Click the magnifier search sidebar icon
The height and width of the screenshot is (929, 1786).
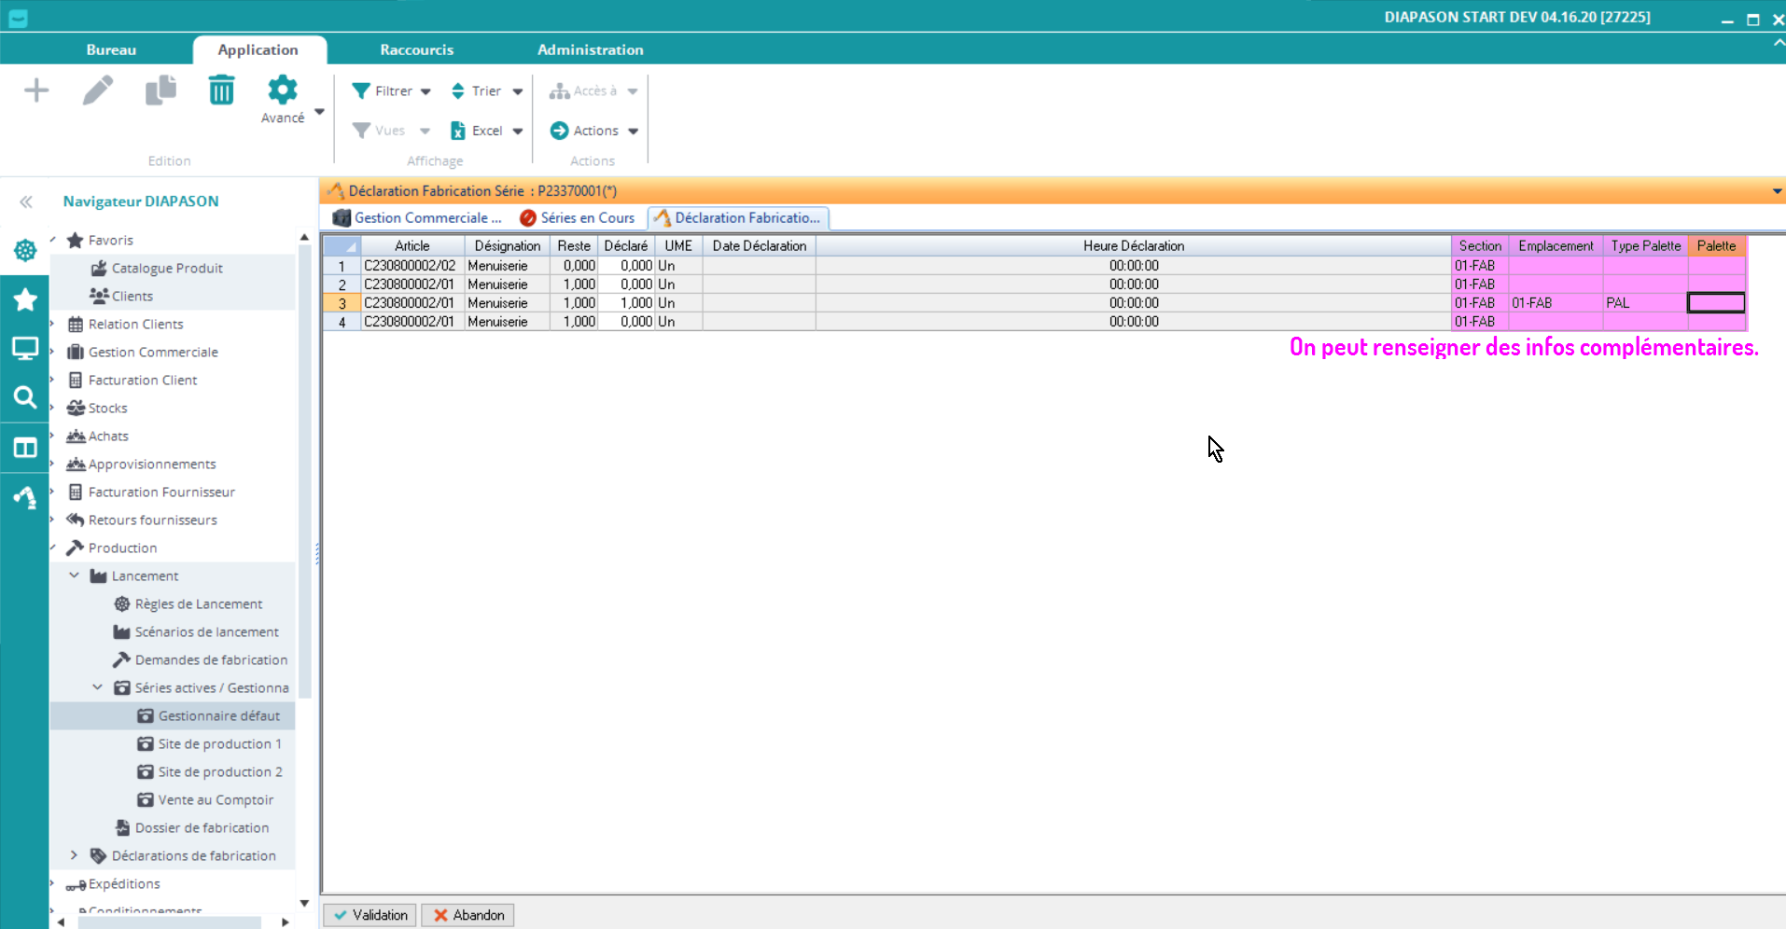coord(25,398)
